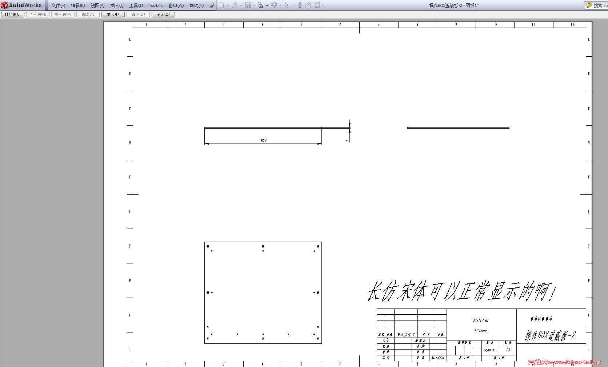Click the 前一页(V) button
The width and height of the screenshot is (608, 367).
(63, 15)
